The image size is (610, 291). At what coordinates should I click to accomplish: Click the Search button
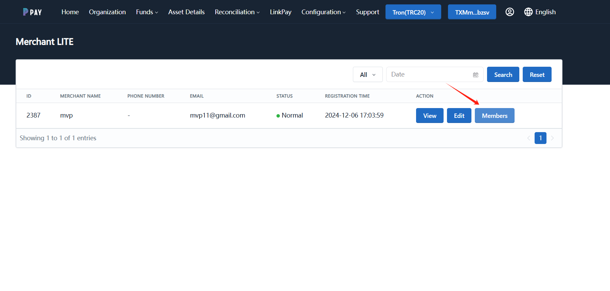[503, 75]
